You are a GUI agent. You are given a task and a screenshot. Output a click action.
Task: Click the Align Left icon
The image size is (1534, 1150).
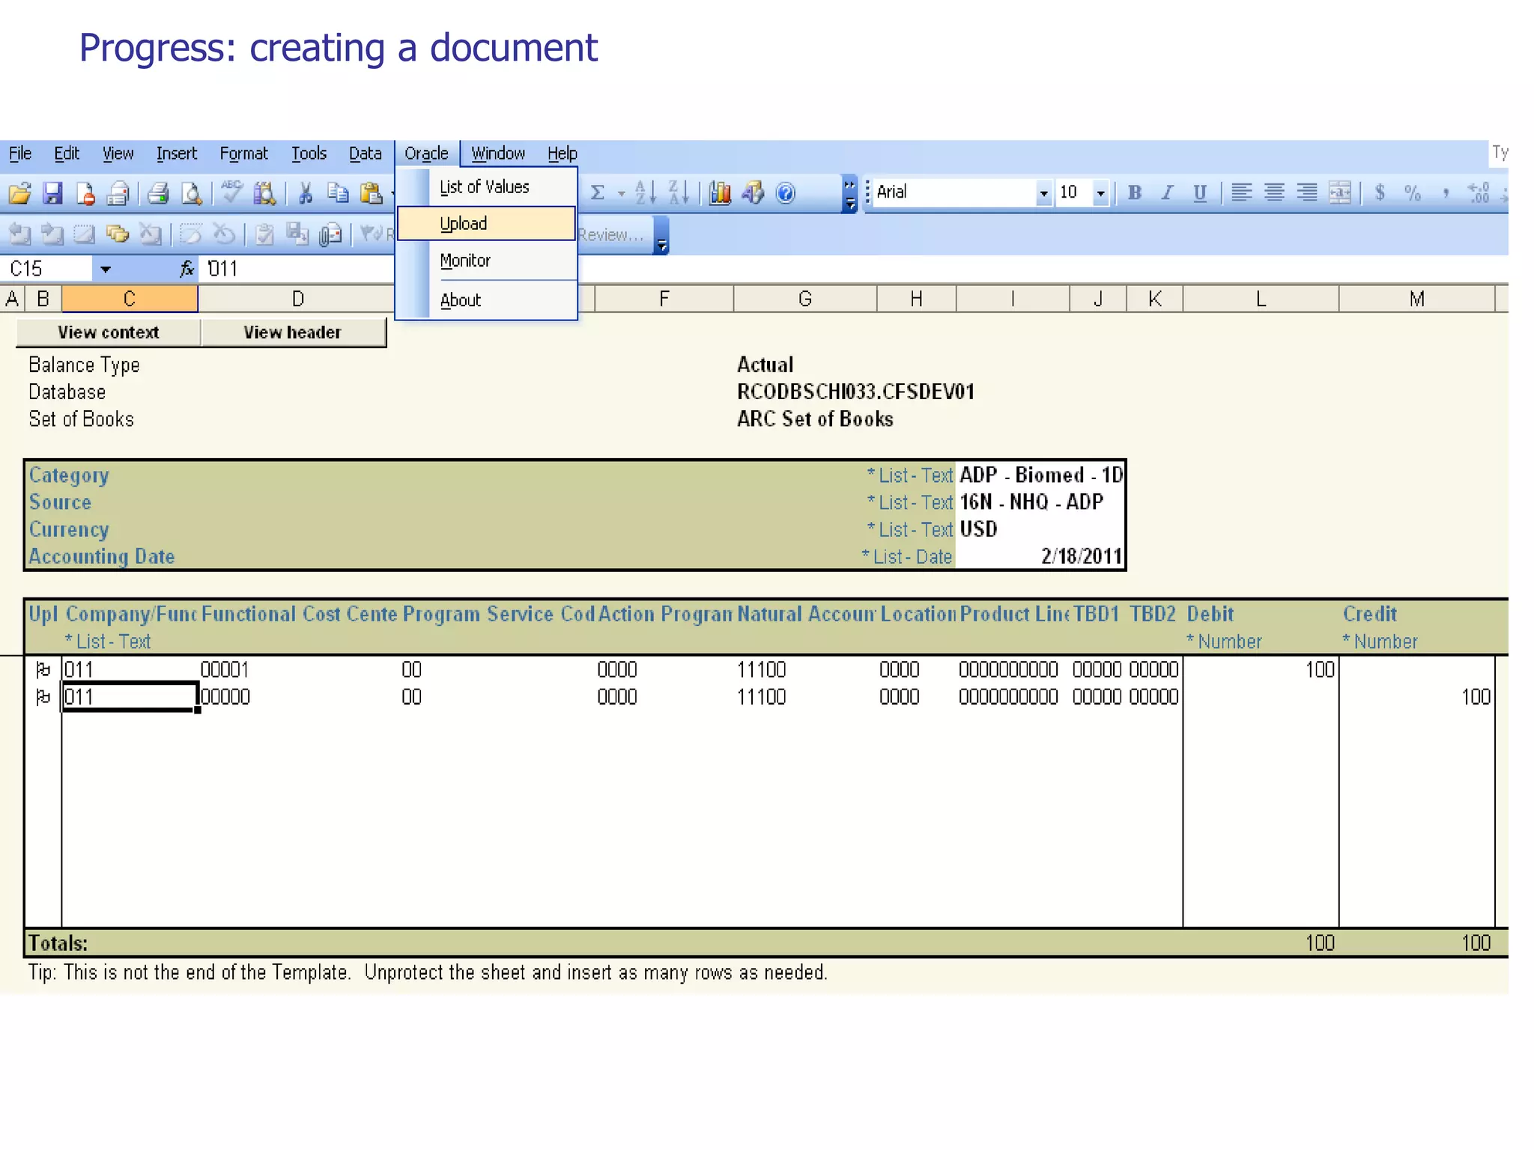(x=1241, y=192)
